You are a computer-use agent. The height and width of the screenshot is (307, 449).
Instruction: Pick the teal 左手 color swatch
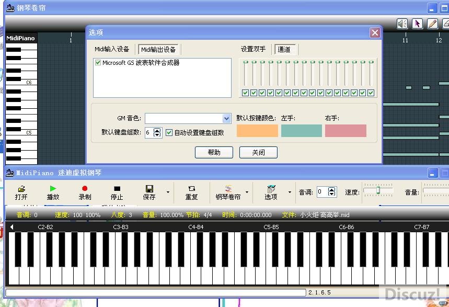[302, 131]
